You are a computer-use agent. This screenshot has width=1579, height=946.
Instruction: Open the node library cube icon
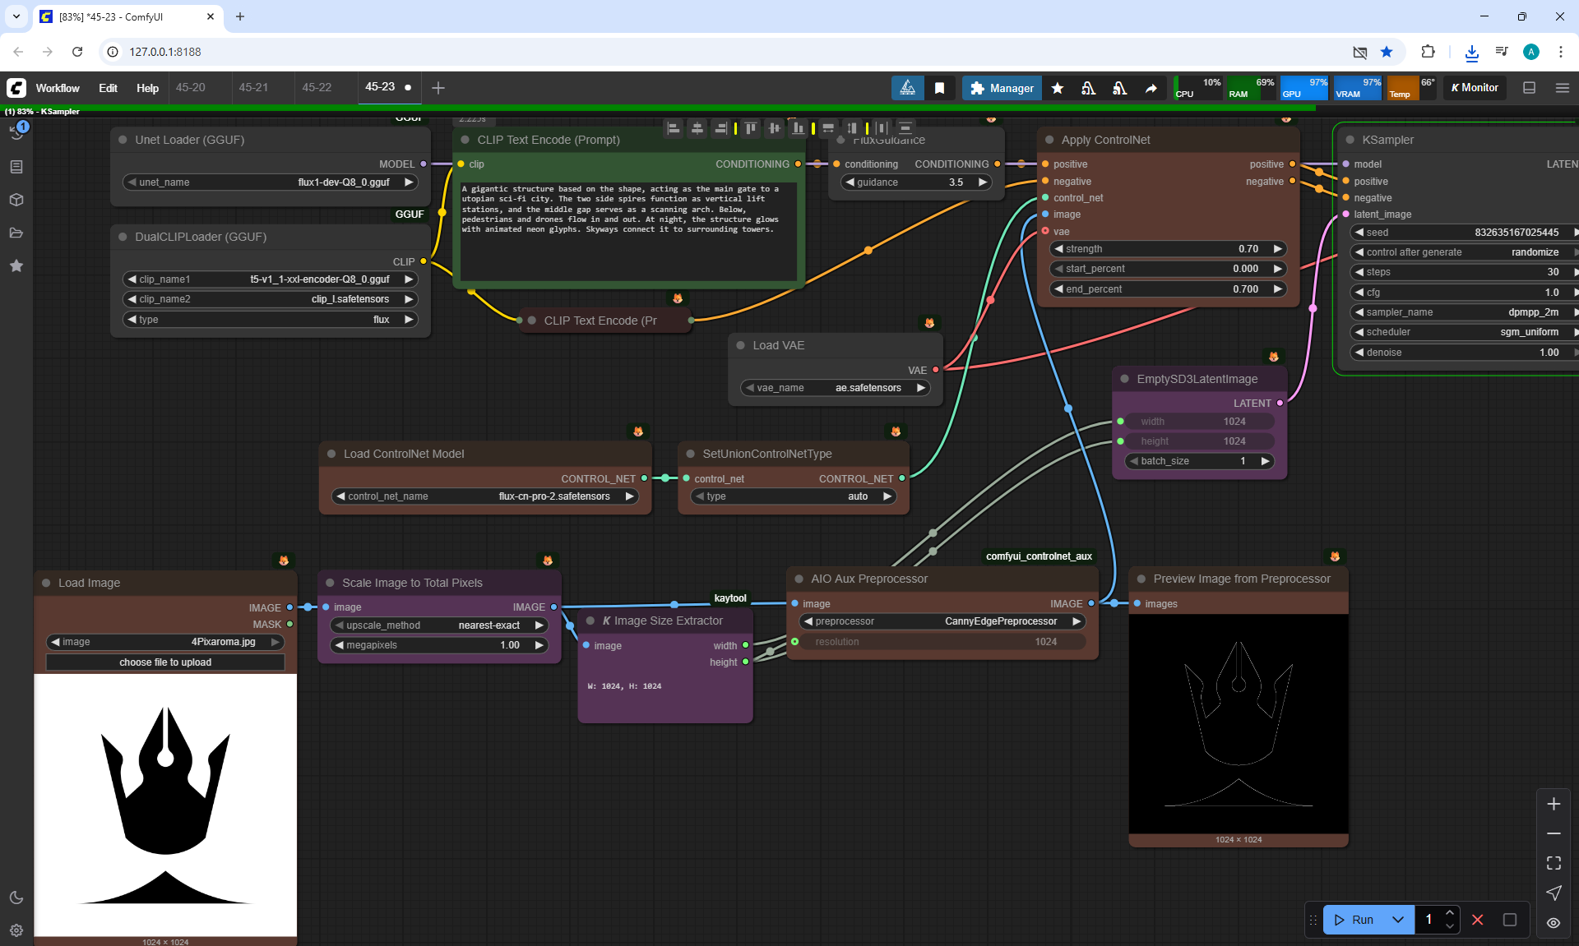pyautogui.click(x=16, y=200)
